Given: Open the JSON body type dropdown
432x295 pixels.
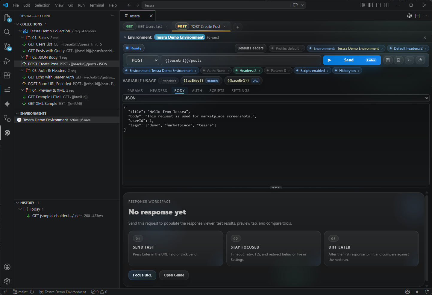Looking at the screenshot, I should [x=275, y=98].
